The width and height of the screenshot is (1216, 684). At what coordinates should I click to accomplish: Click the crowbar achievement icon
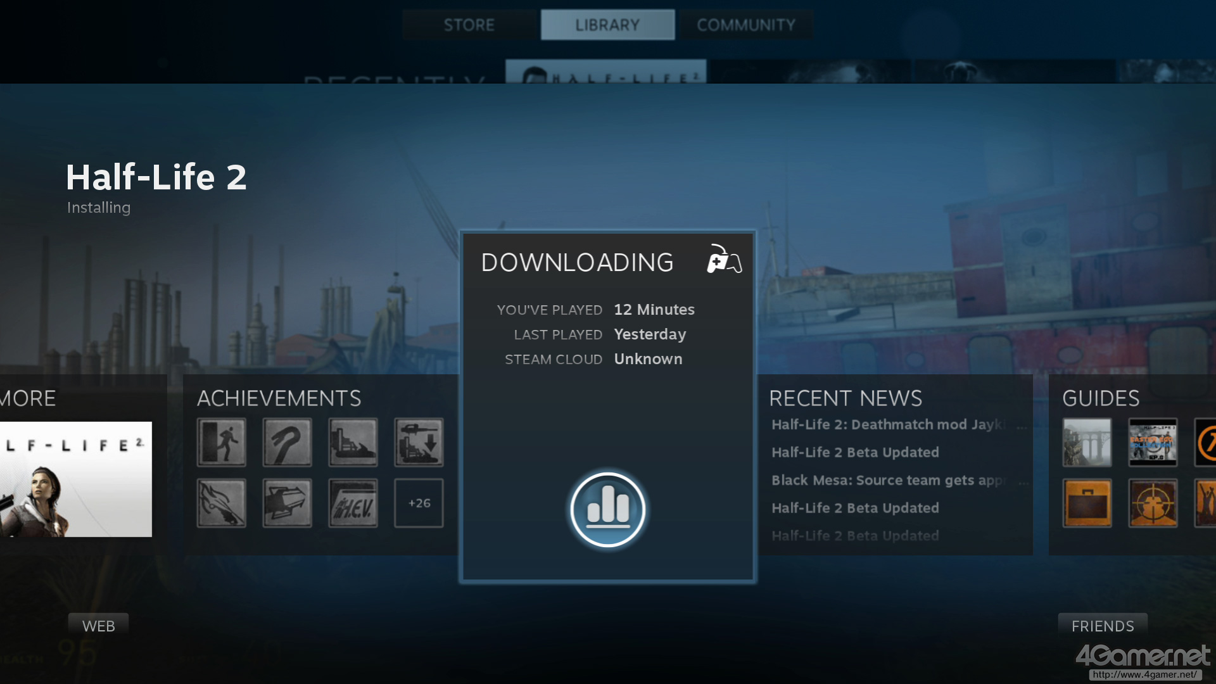(x=287, y=442)
